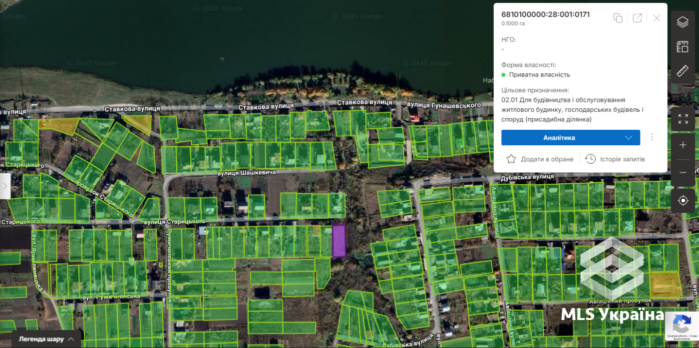Click the reCAPTCHA badge

pos(682,327)
